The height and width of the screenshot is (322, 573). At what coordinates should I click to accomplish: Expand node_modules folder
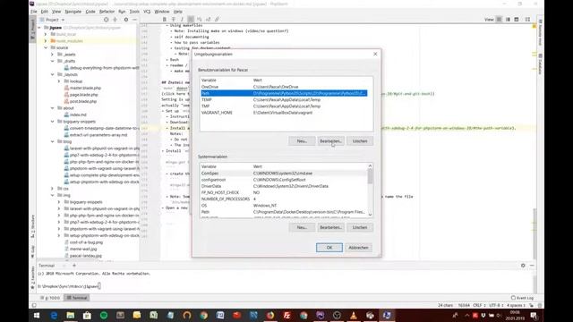[46, 41]
